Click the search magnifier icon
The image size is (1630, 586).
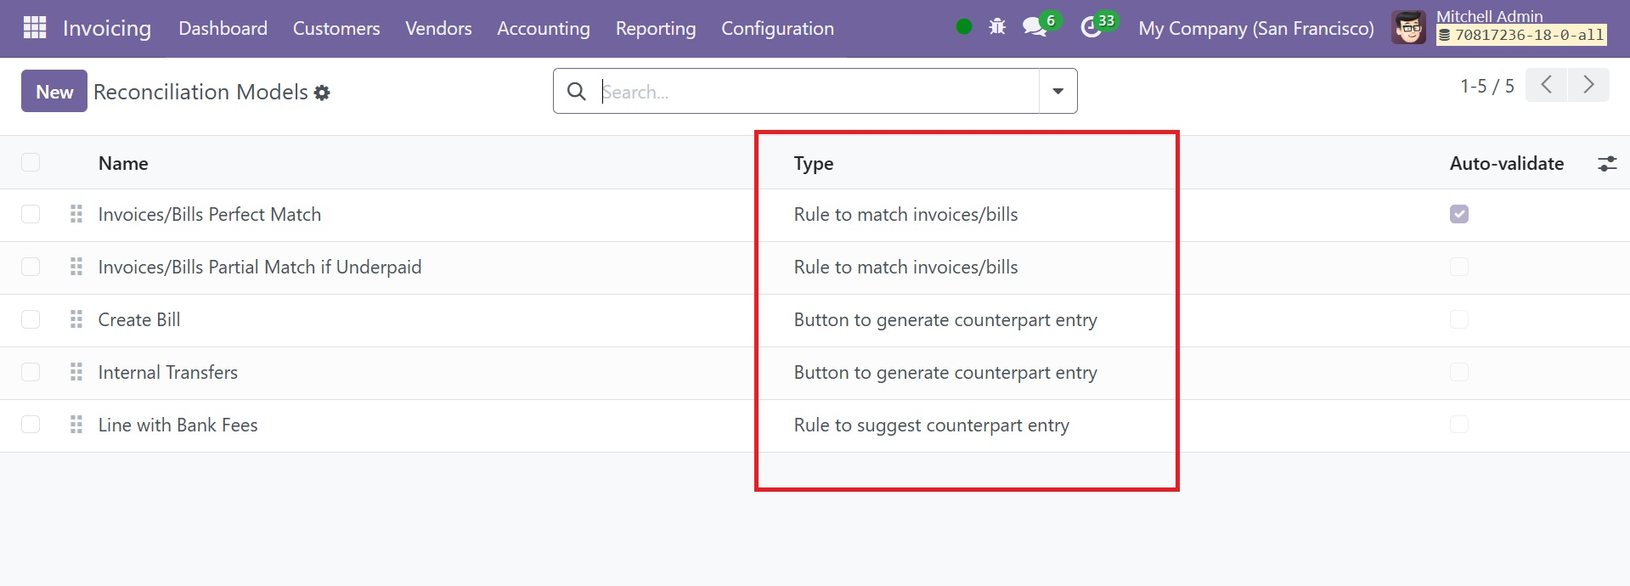[577, 92]
